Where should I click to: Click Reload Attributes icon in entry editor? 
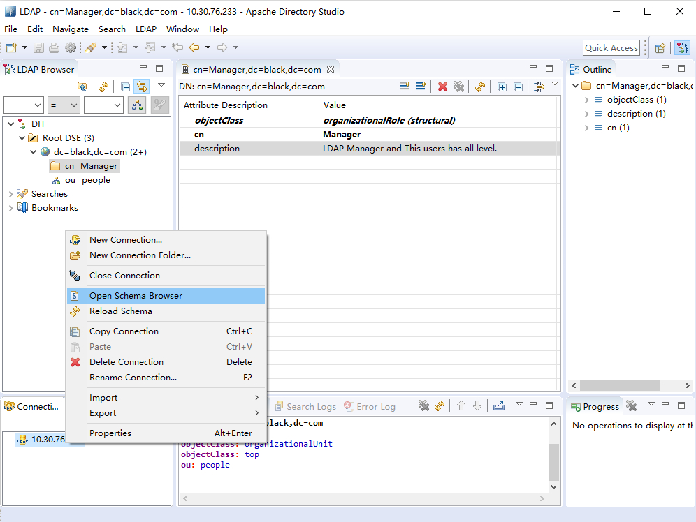pos(480,87)
